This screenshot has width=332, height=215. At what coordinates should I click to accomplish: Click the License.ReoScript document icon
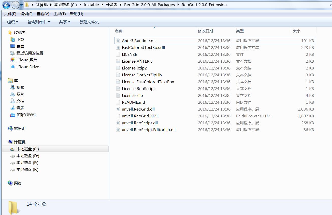click(118, 88)
